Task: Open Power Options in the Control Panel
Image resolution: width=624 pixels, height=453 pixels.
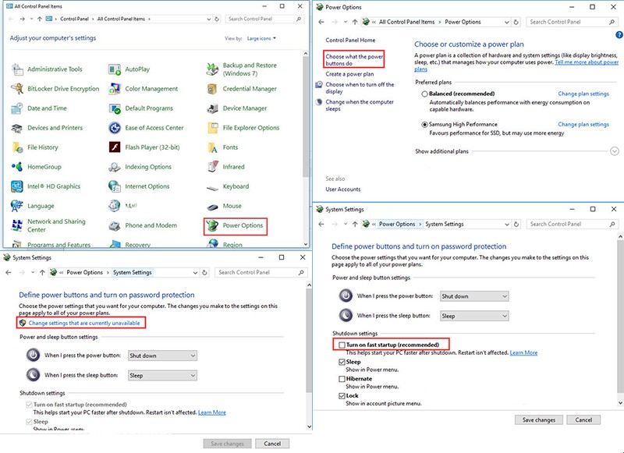Action: point(243,226)
